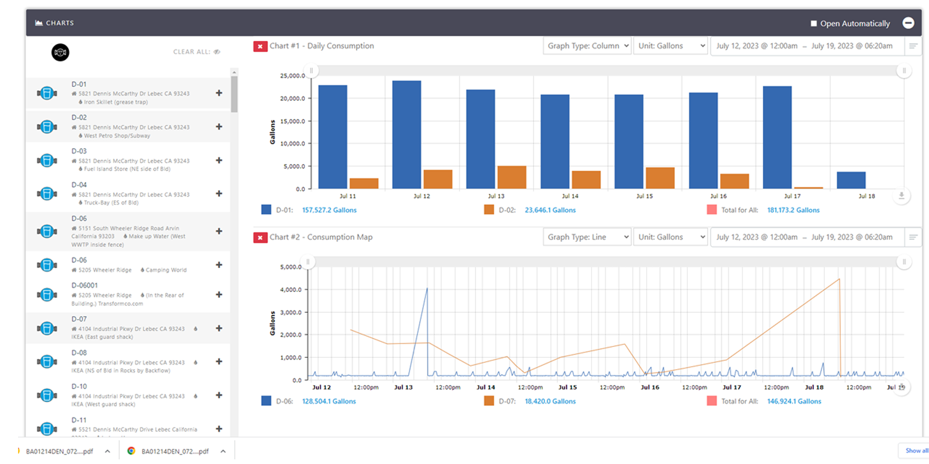Add D-10 meter to chart
Viewport: 929px width, 464px height.
tap(219, 395)
